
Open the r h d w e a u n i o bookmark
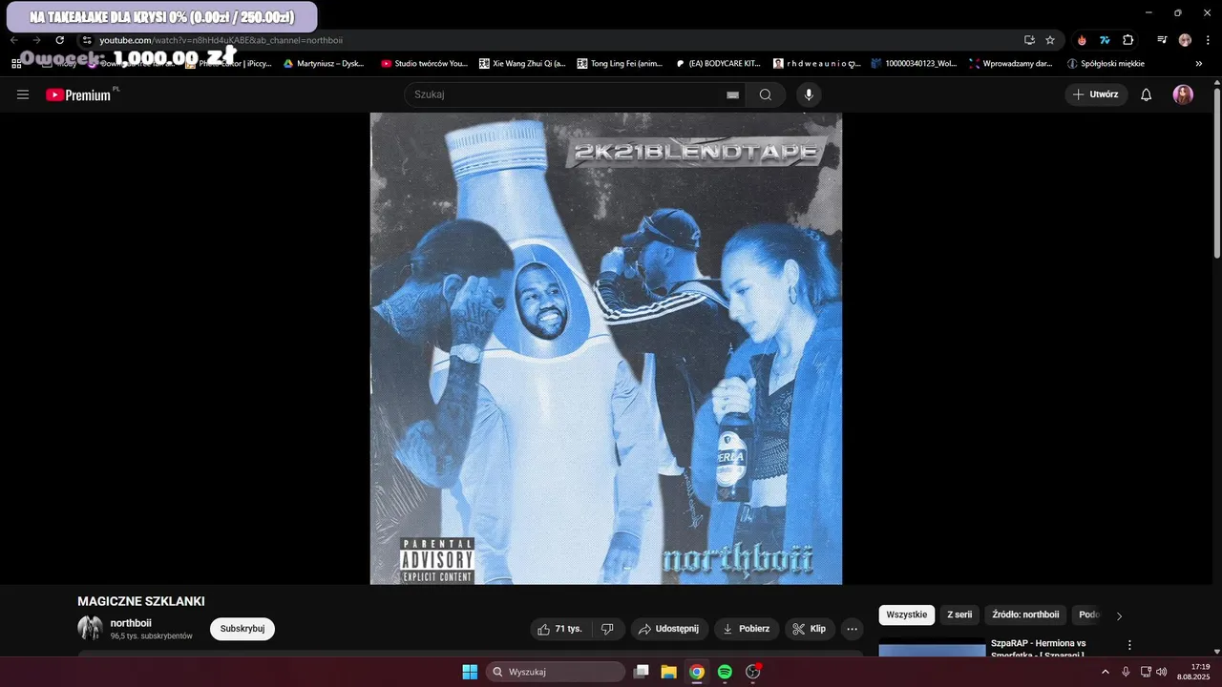(x=817, y=64)
